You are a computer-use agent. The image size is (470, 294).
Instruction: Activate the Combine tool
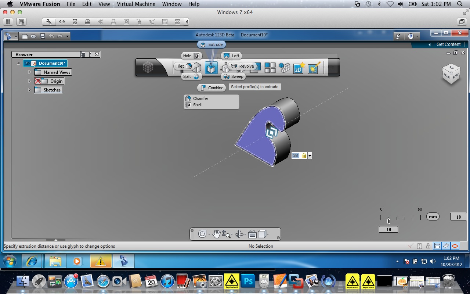pos(212,88)
